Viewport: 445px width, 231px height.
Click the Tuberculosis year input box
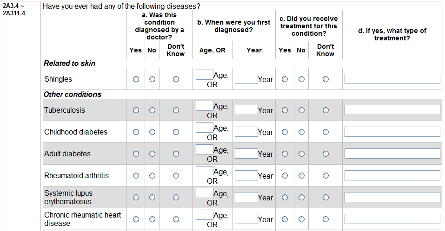[246, 110]
